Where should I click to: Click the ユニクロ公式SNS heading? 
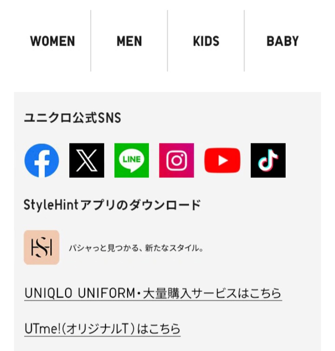(x=73, y=117)
